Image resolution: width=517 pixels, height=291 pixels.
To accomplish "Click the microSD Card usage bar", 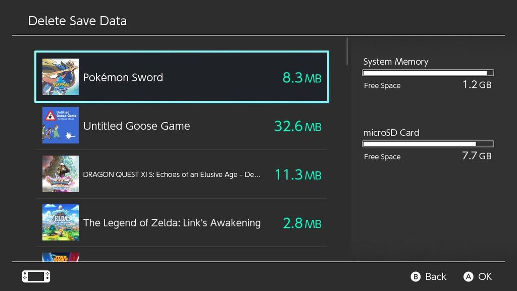I will point(428,144).
